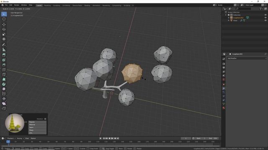
Task: Jump to the timeline start frame
Action: point(104,138)
